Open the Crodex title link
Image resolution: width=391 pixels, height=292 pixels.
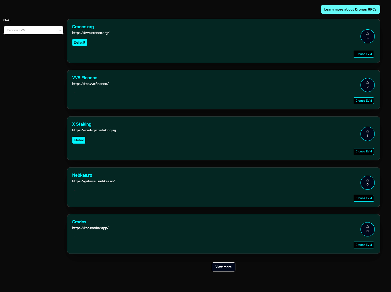pyautogui.click(x=79, y=222)
